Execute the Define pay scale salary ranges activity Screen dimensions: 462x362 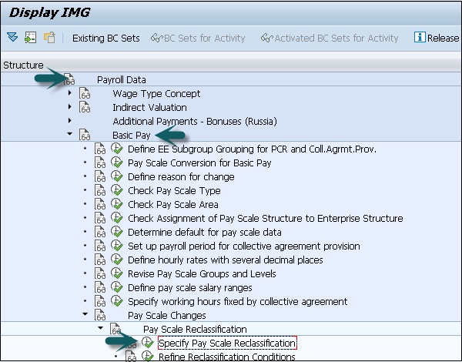click(x=116, y=287)
